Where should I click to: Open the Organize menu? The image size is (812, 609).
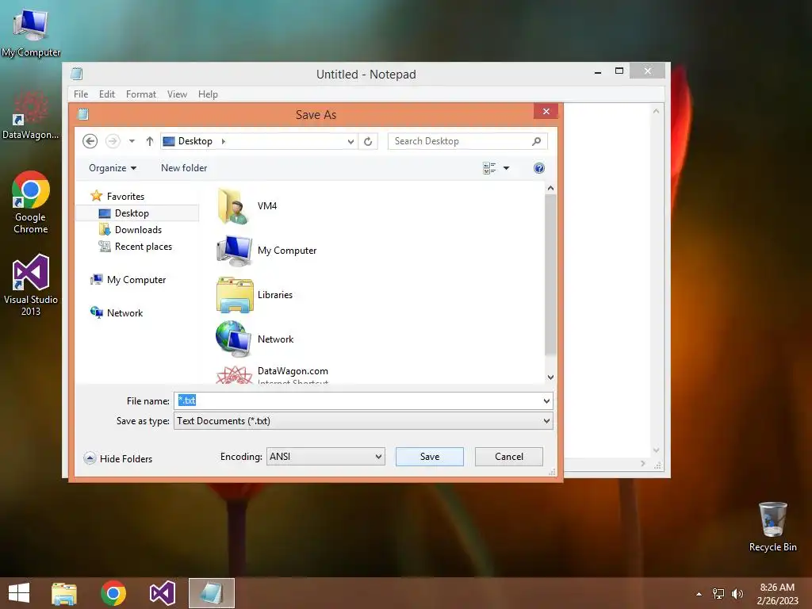pos(113,168)
